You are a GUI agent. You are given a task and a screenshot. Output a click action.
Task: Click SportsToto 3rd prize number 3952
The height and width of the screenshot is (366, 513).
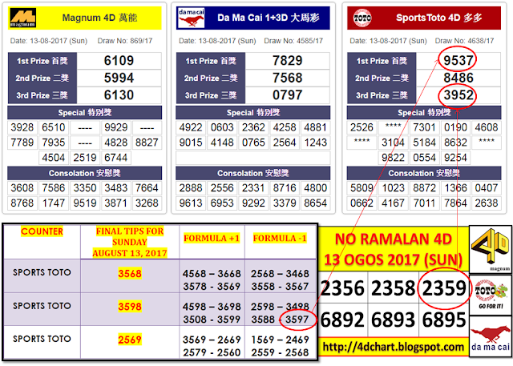[458, 95]
